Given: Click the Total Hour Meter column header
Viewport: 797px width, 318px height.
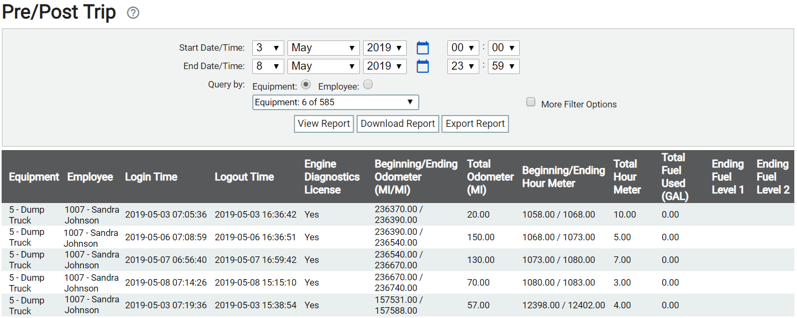Looking at the screenshot, I should (x=627, y=177).
